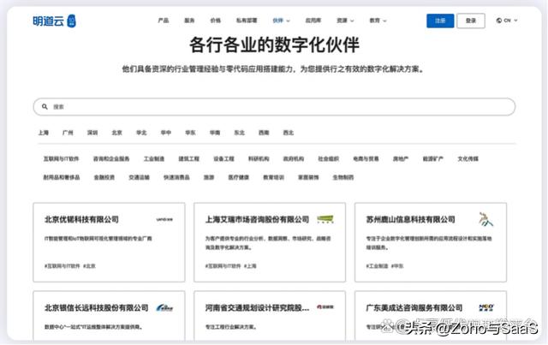Filter by 文化传媒 industry
The image size is (548, 345).
click(x=468, y=158)
